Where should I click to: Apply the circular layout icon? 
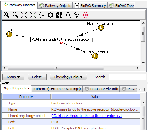[x=50, y=15]
